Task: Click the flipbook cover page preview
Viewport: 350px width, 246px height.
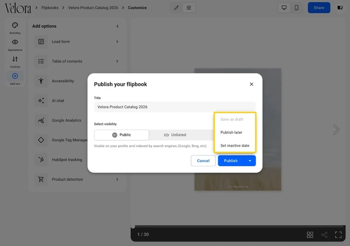Action: click(238, 129)
